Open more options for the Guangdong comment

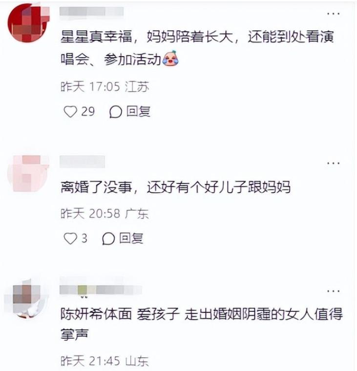coord(334,163)
